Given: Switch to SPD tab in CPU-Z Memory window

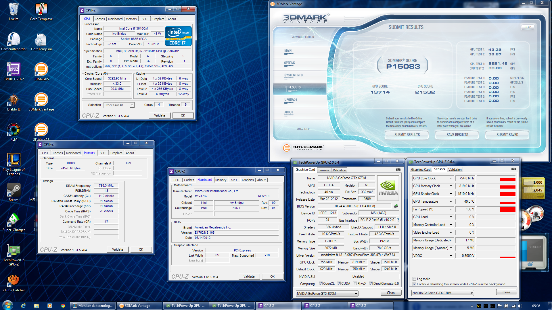Looking at the screenshot, I should (x=103, y=153).
